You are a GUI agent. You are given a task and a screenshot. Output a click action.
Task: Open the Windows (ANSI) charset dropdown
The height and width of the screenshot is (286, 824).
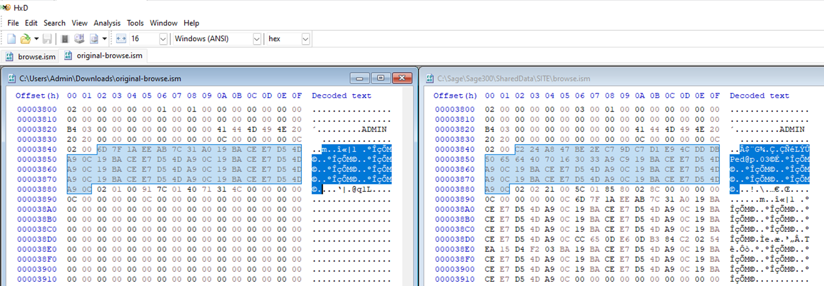(x=256, y=39)
